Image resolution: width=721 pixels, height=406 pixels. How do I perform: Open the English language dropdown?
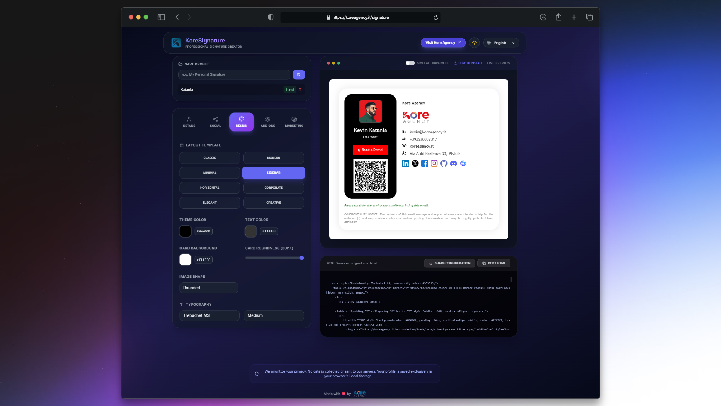point(501,43)
